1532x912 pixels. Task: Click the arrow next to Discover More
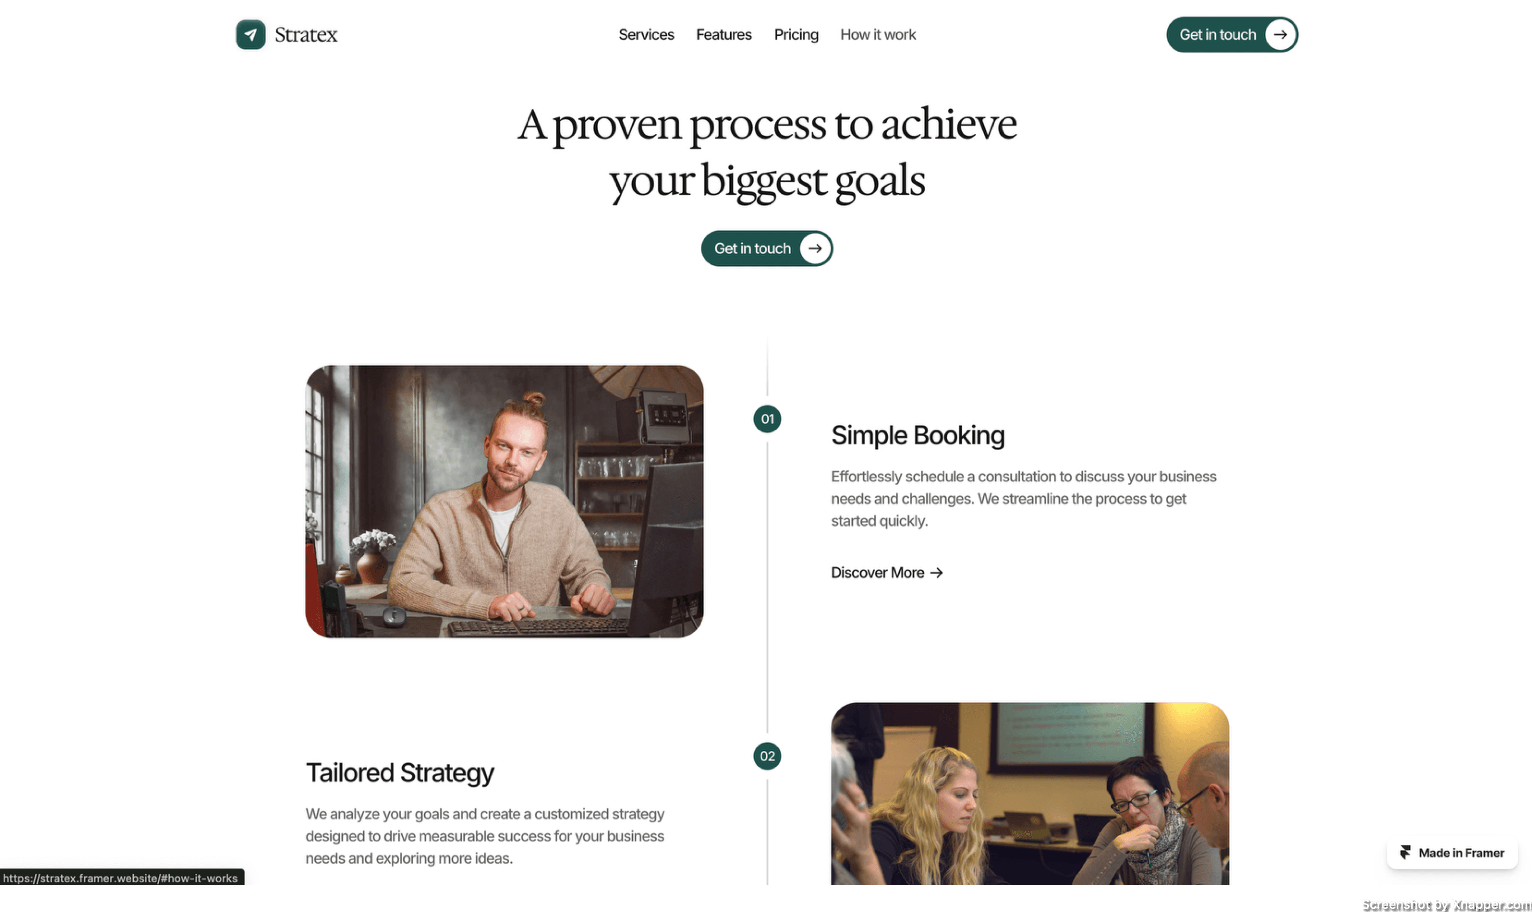[x=936, y=573]
